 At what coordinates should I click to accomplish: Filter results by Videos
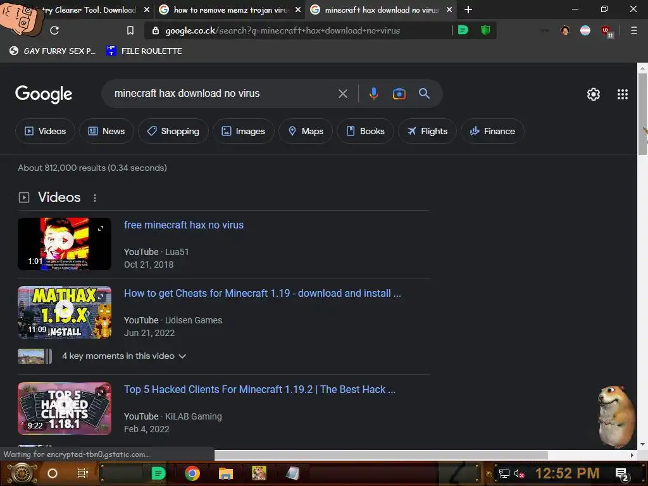pos(45,131)
